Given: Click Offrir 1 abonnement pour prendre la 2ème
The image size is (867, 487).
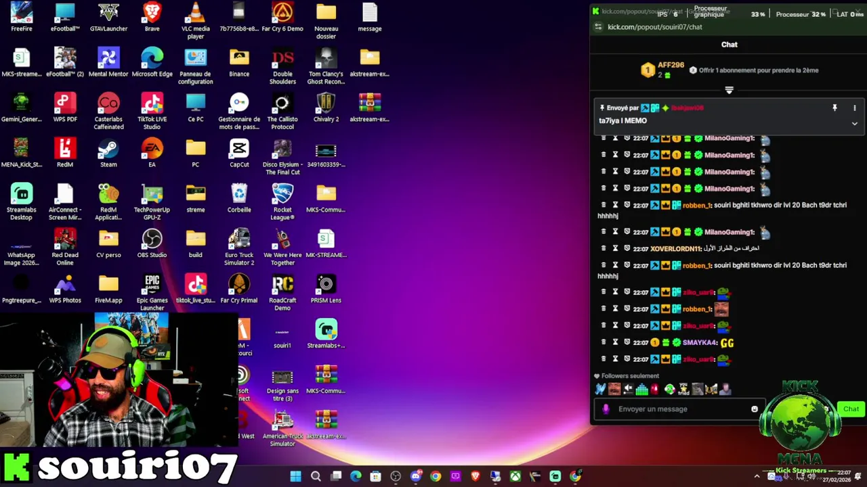Looking at the screenshot, I should click(758, 70).
